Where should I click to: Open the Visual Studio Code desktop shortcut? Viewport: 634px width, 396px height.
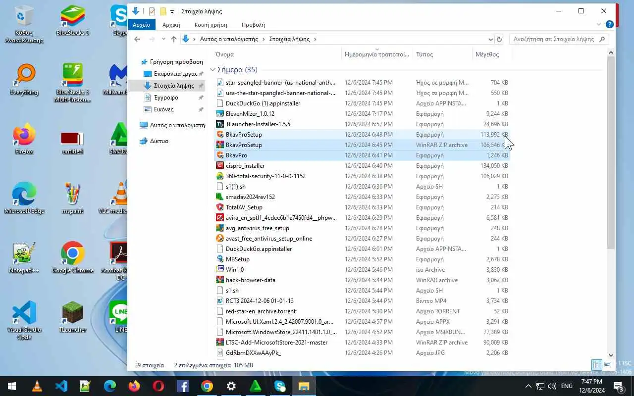pyautogui.click(x=24, y=321)
